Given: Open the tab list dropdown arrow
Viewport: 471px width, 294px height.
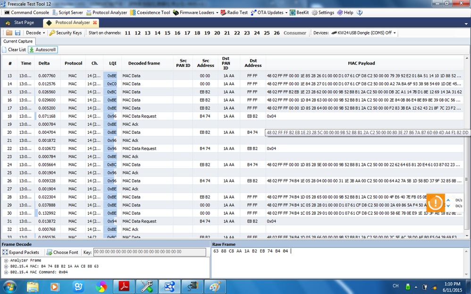Looking at the screenshot, I should click(x=466, y=24).
